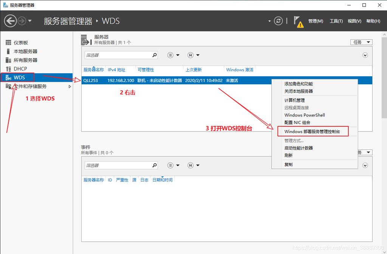Choose Windows 部署服务管理控制台 from context menu
The height and width of the screenshot is (254, 387).
312,132
